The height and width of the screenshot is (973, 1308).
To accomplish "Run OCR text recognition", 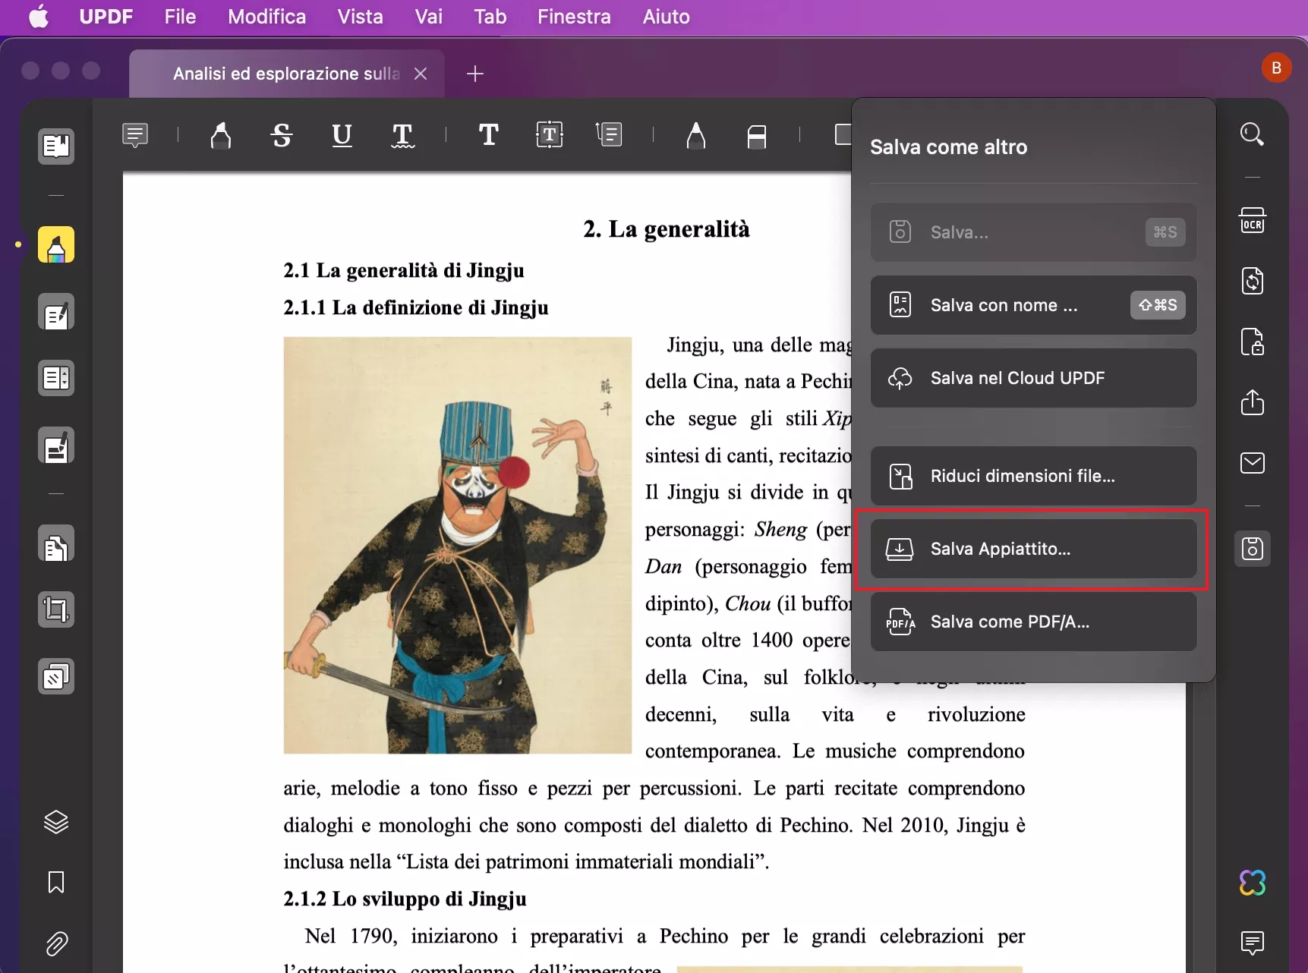I will coord(1253,220).
